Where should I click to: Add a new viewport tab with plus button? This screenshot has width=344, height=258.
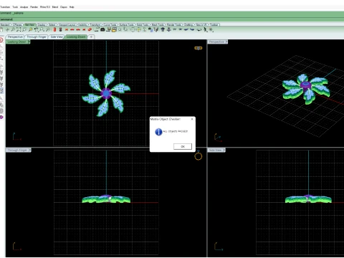point(91,37)
